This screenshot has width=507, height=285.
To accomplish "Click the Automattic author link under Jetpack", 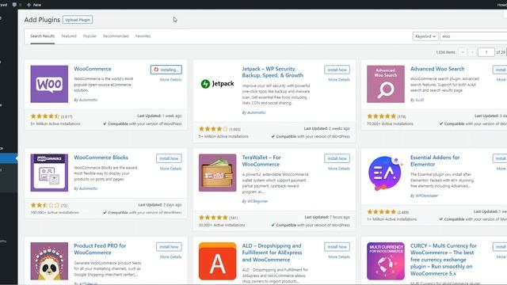I will tap(256, 112).
